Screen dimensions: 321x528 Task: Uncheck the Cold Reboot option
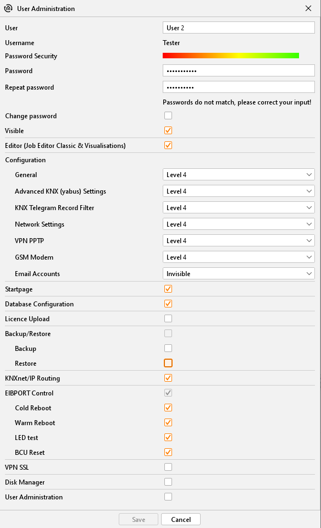168,408
